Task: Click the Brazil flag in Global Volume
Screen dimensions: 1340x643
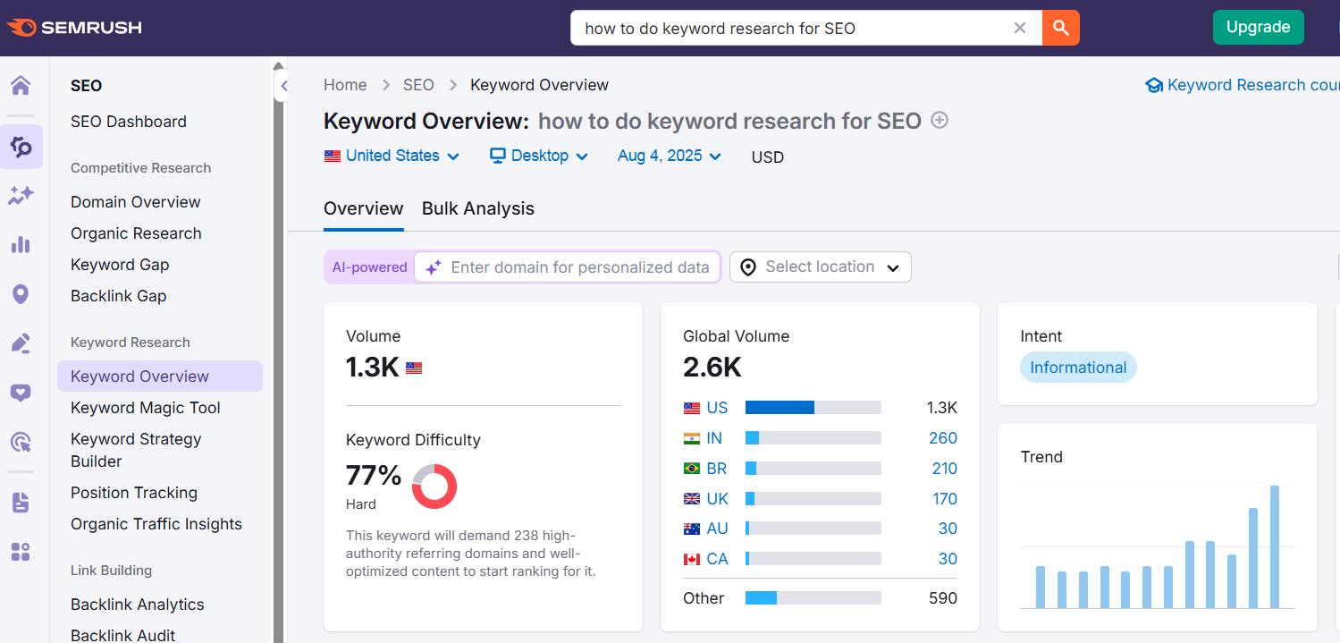Action: click(x=692, y=469)
